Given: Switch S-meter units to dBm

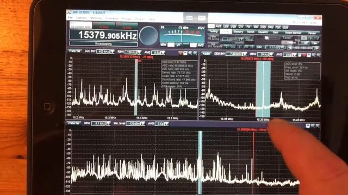Looking at the screenshot, I should coord(164,45).
